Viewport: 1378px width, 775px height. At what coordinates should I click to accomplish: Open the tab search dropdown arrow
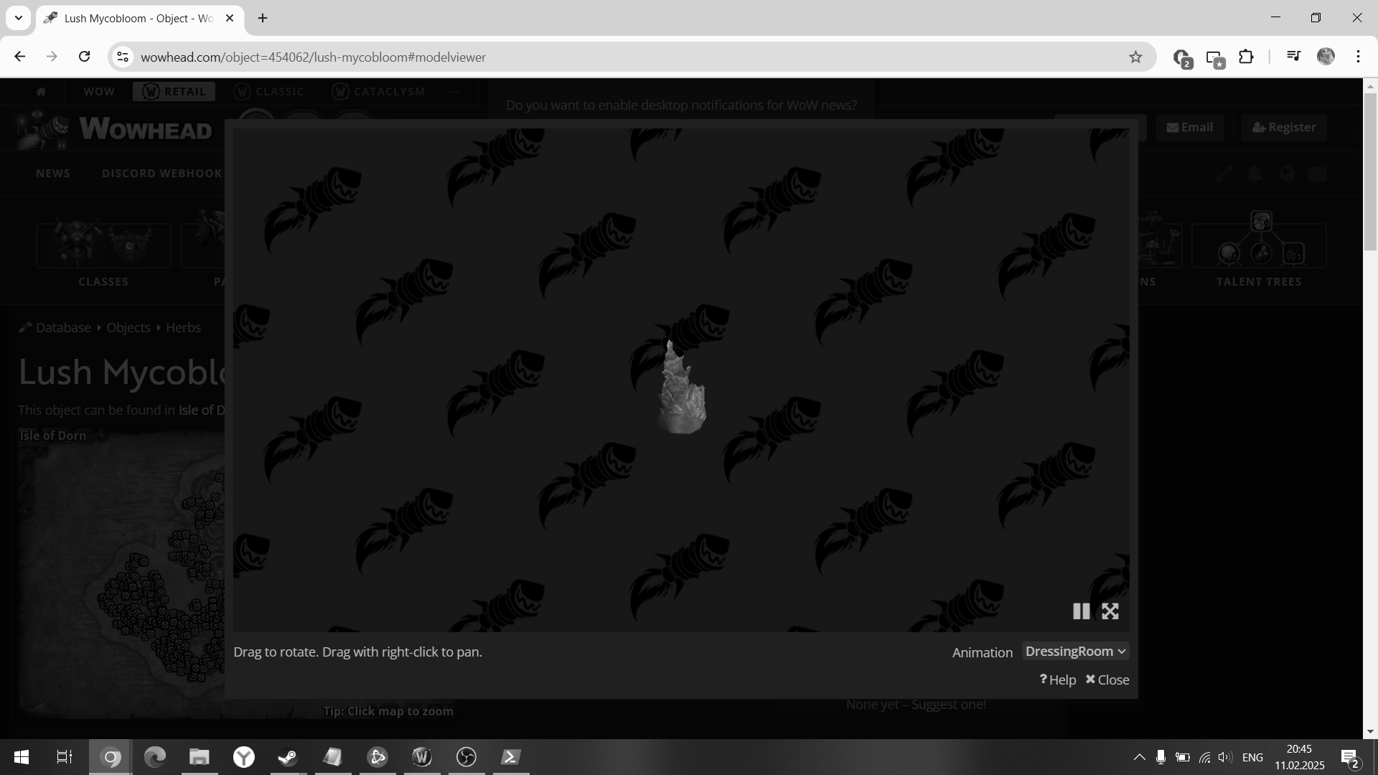point(19,18)
